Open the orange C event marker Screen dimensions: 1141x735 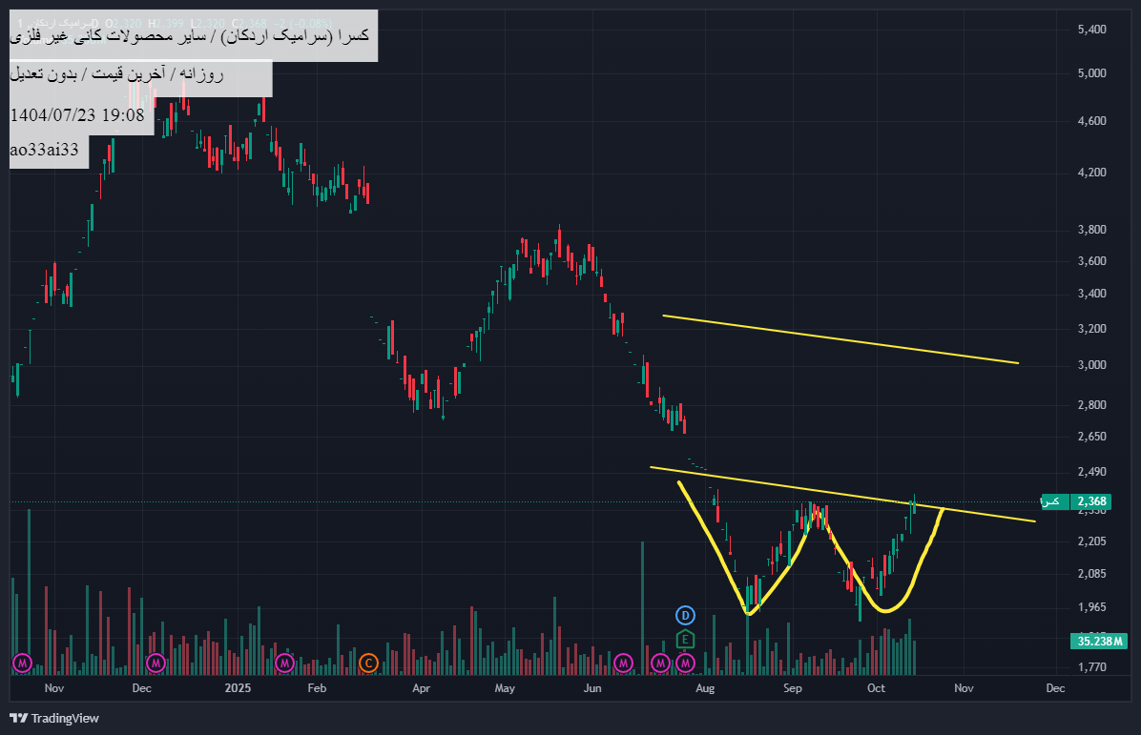368,662
